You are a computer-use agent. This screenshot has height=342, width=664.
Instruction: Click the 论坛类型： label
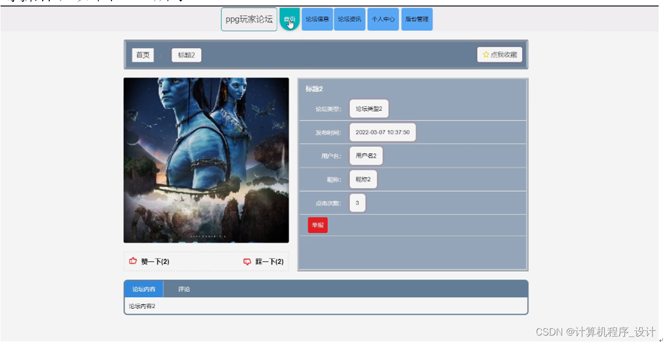point(328,109)
